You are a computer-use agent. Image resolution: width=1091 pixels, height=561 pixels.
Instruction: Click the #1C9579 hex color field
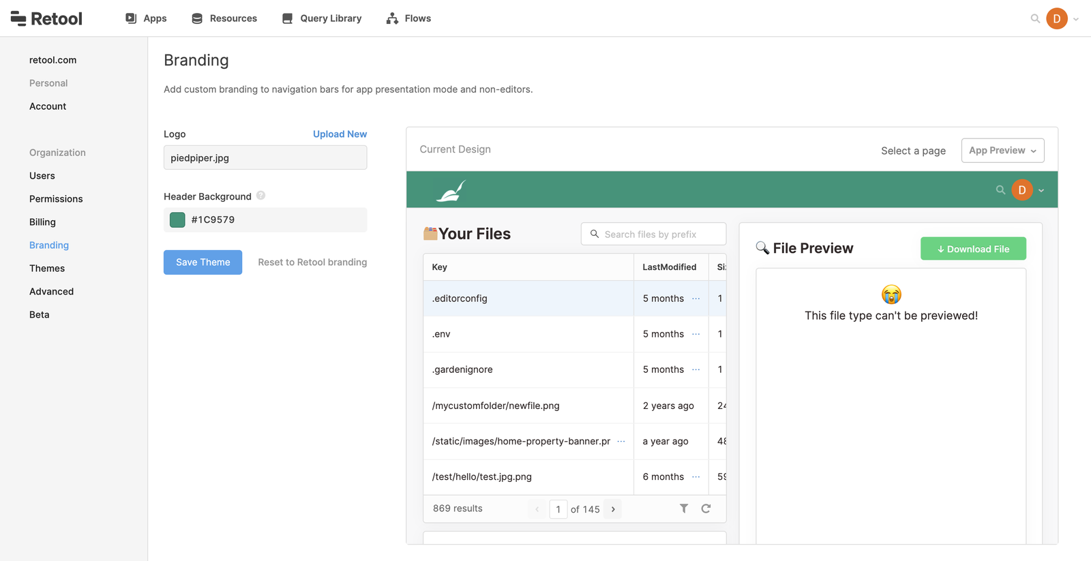(265, 219)
